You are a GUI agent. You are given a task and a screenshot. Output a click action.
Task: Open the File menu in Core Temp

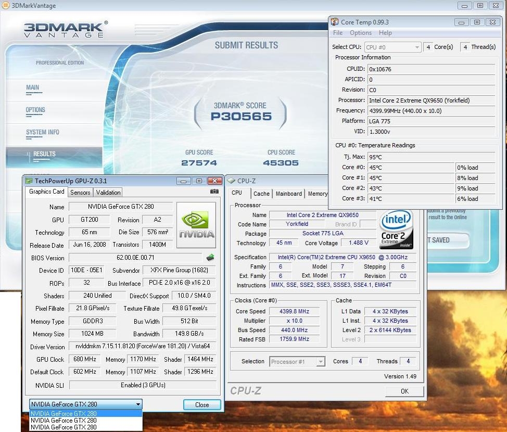click(338, 33)
